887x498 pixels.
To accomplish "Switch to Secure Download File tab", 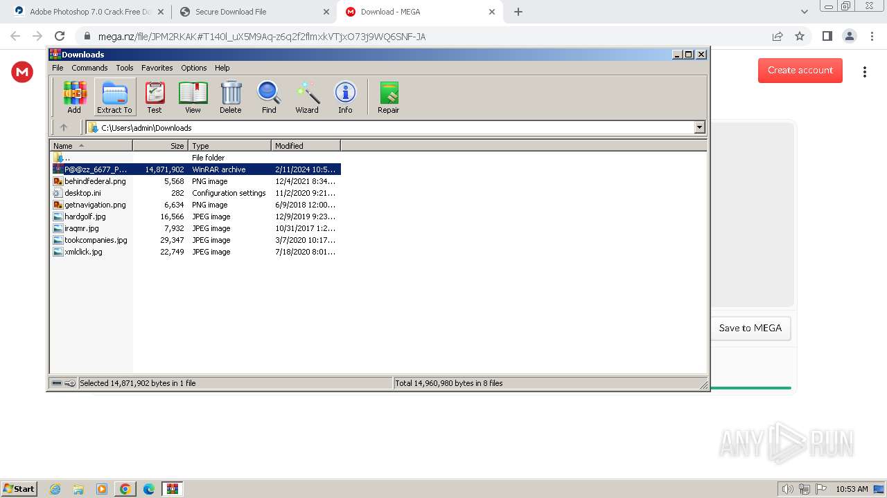I will (254, 12).
